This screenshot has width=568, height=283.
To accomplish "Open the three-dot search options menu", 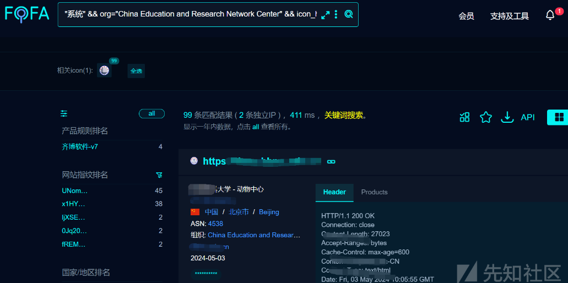I will (336, 14).
